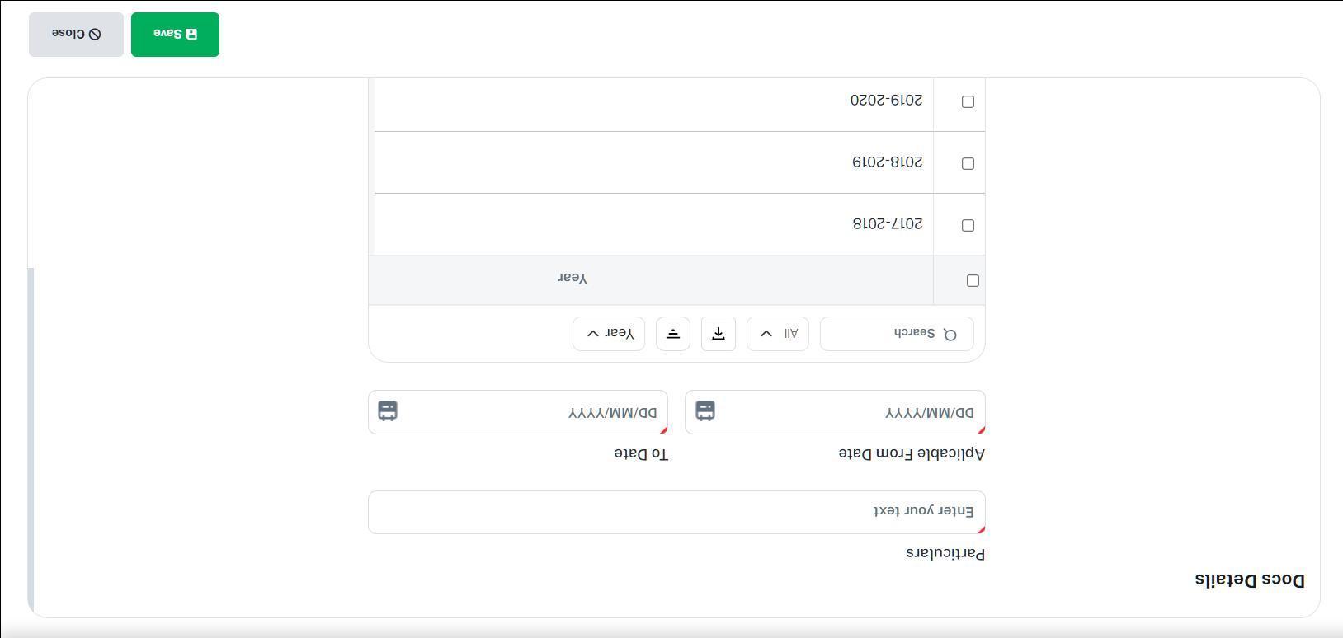Open the All filter dropdown

pos(778,334)
